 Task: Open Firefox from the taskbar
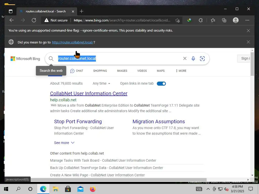[x=93, y=189]
